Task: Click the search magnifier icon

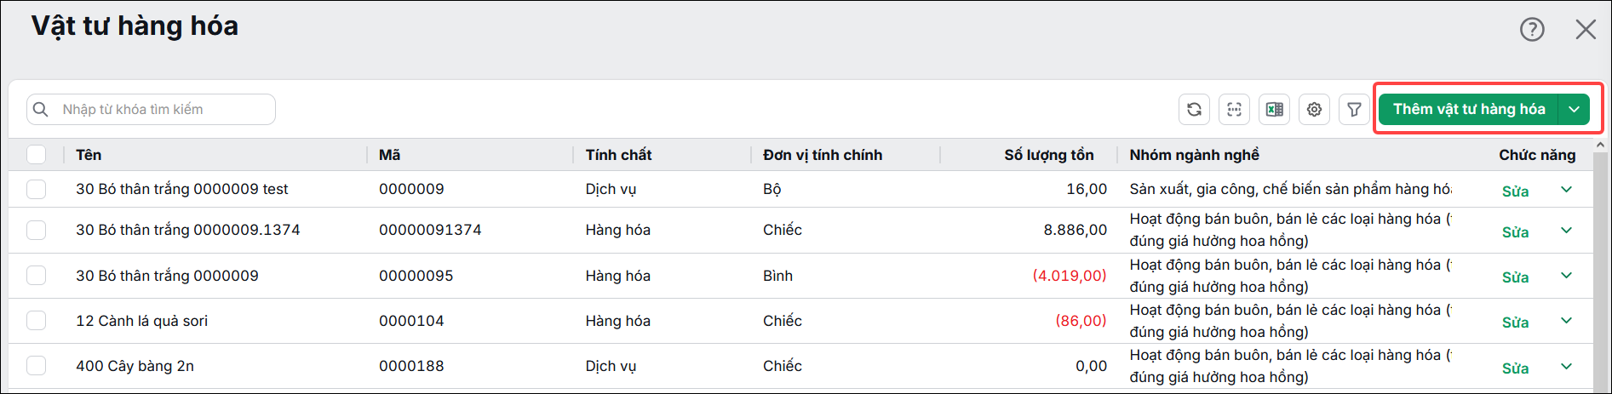Action: [x=41, y=109]
